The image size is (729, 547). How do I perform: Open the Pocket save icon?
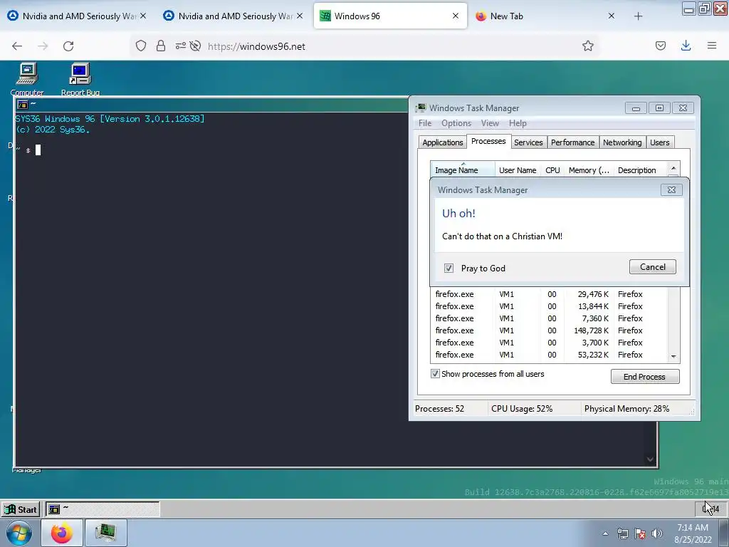[661, 46]
